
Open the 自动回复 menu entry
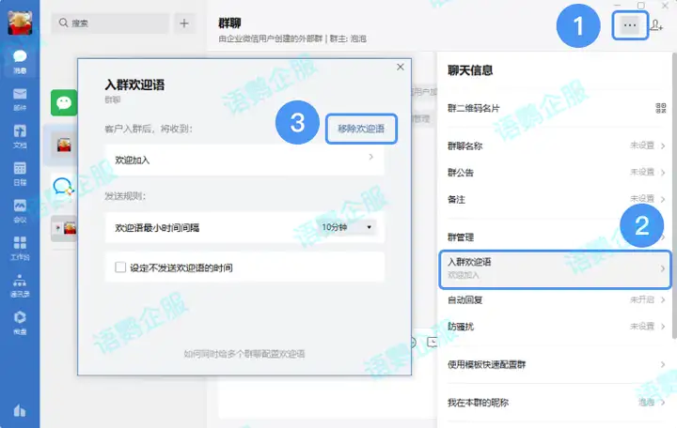(557, 299)
